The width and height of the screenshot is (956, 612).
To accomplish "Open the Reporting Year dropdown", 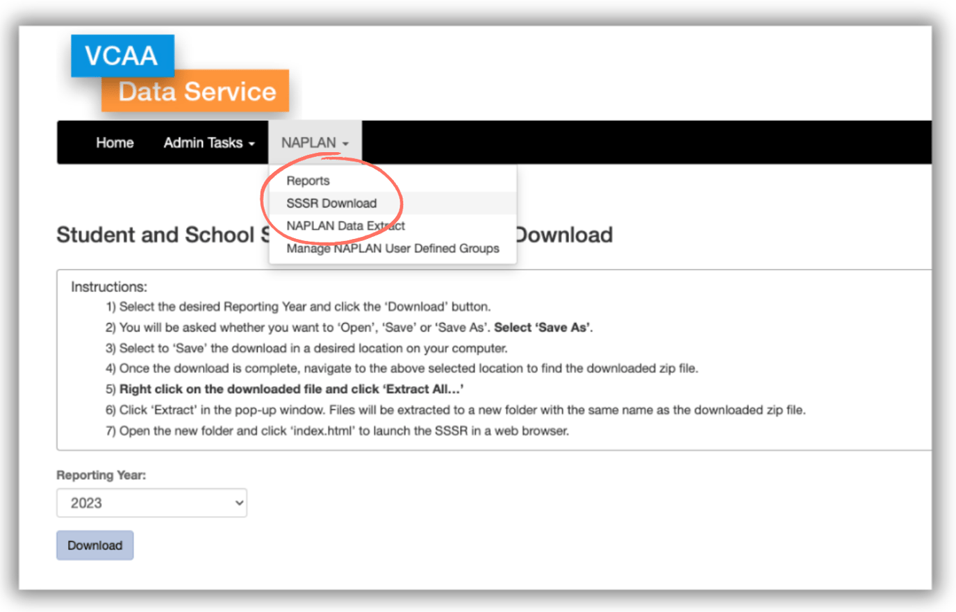I will pos(151,502).
